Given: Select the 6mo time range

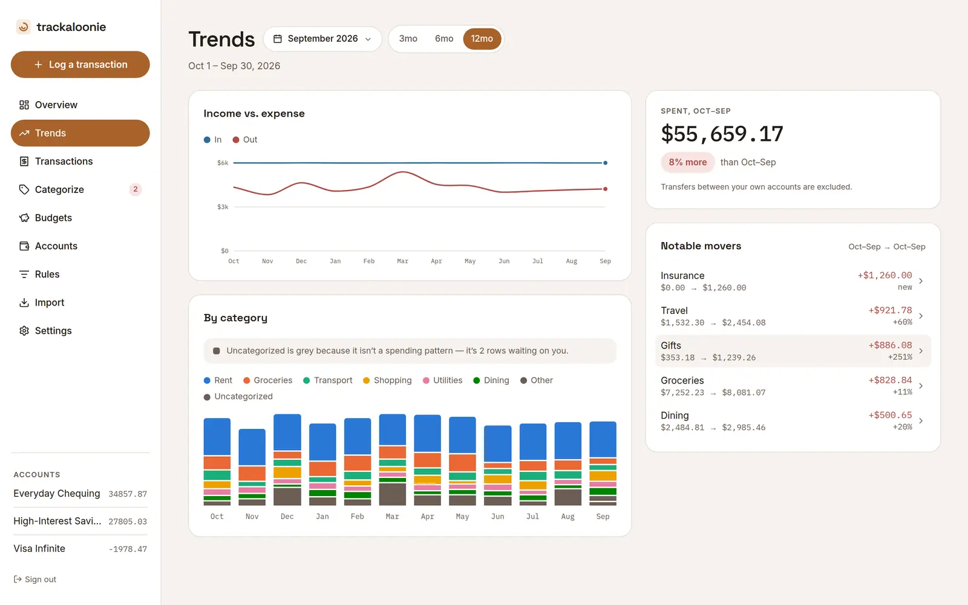Looking at the screenshot, I should click(444, 39).
